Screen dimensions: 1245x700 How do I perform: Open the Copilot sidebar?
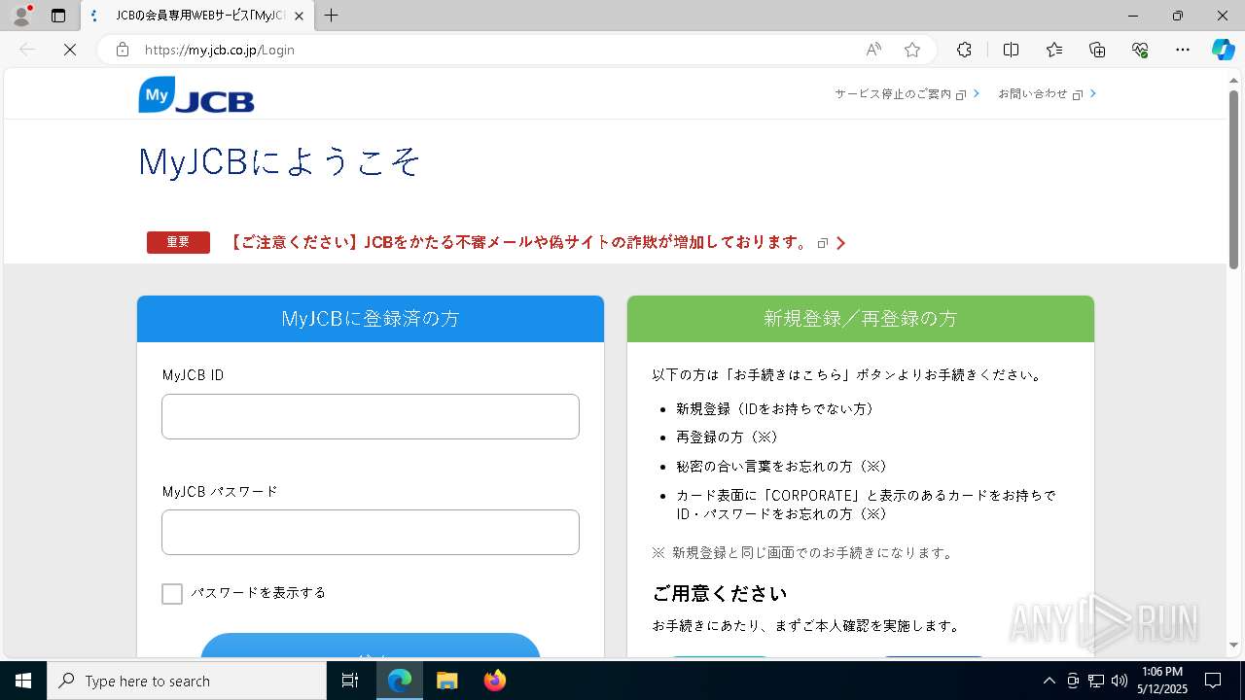pyautogui.click(x=1223, y=50)
